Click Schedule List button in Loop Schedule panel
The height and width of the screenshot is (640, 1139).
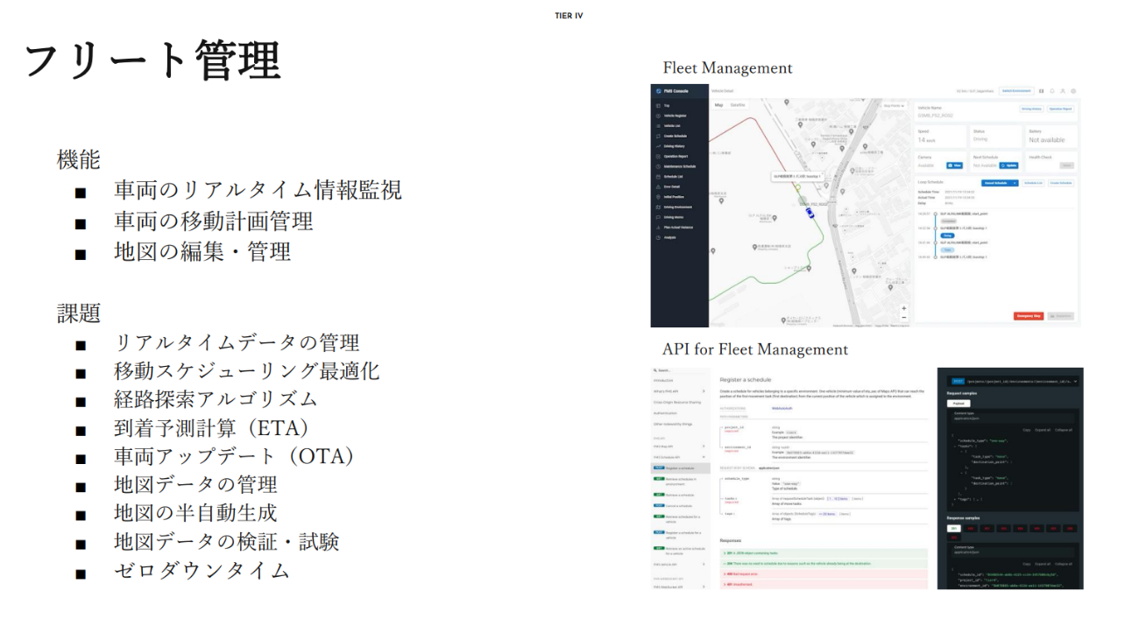pos(1033,183)
